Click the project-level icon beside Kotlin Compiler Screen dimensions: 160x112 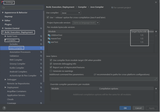41,68
